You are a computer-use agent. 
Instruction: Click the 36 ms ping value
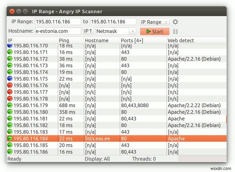(x=66, y=66)
